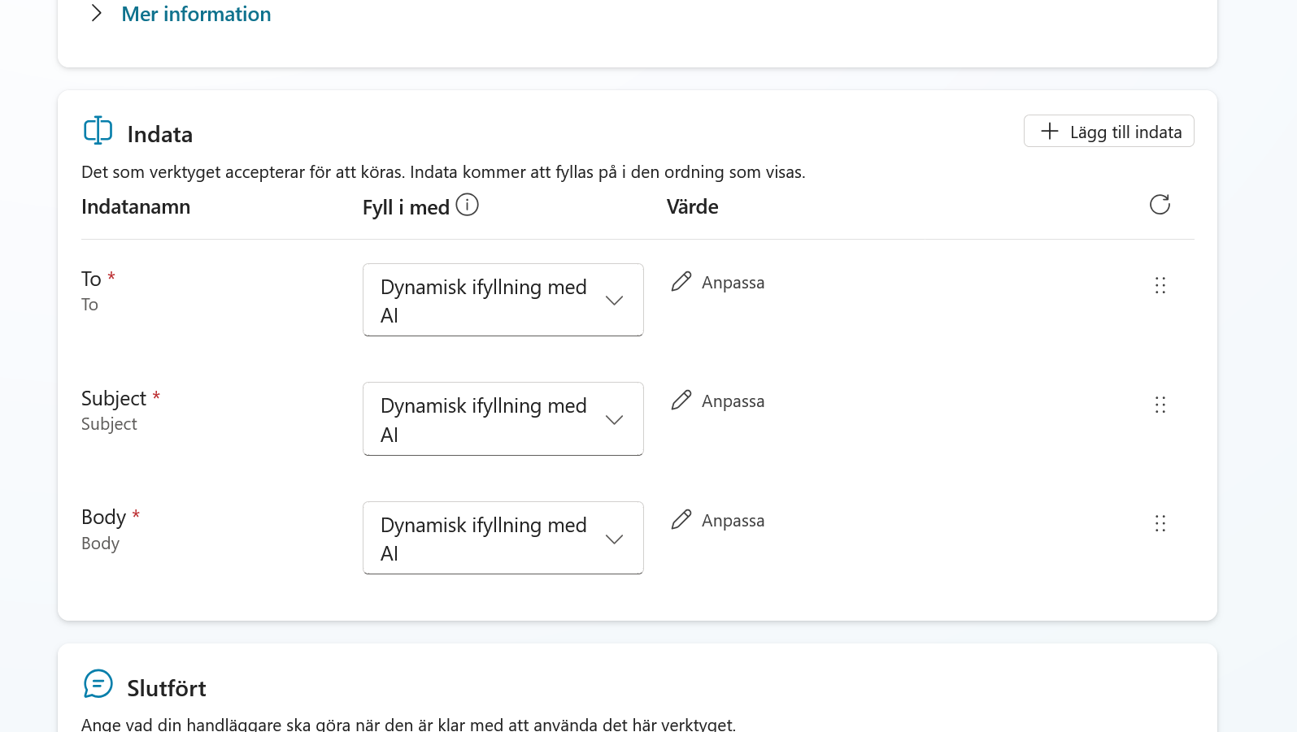1297x732 pixels.
Task: Click Anpassa in the To row
Action: tap(718, 282)
